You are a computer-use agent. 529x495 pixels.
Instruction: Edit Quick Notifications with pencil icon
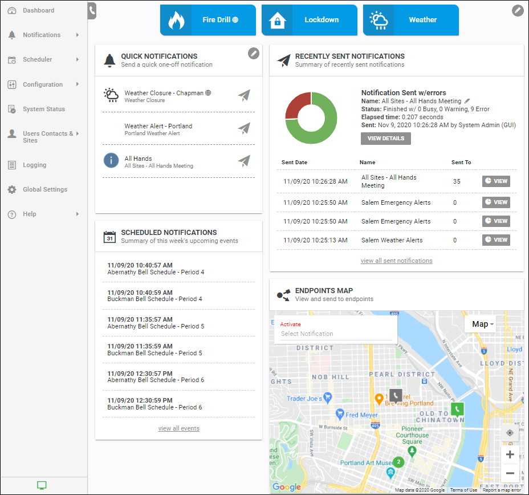click(254, 53)
